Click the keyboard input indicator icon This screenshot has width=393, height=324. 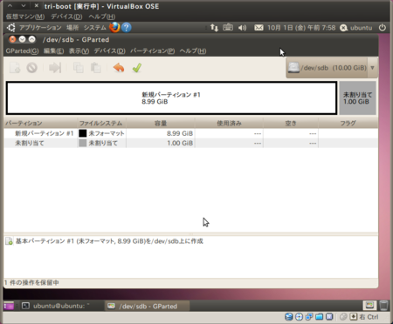[228, 27]
